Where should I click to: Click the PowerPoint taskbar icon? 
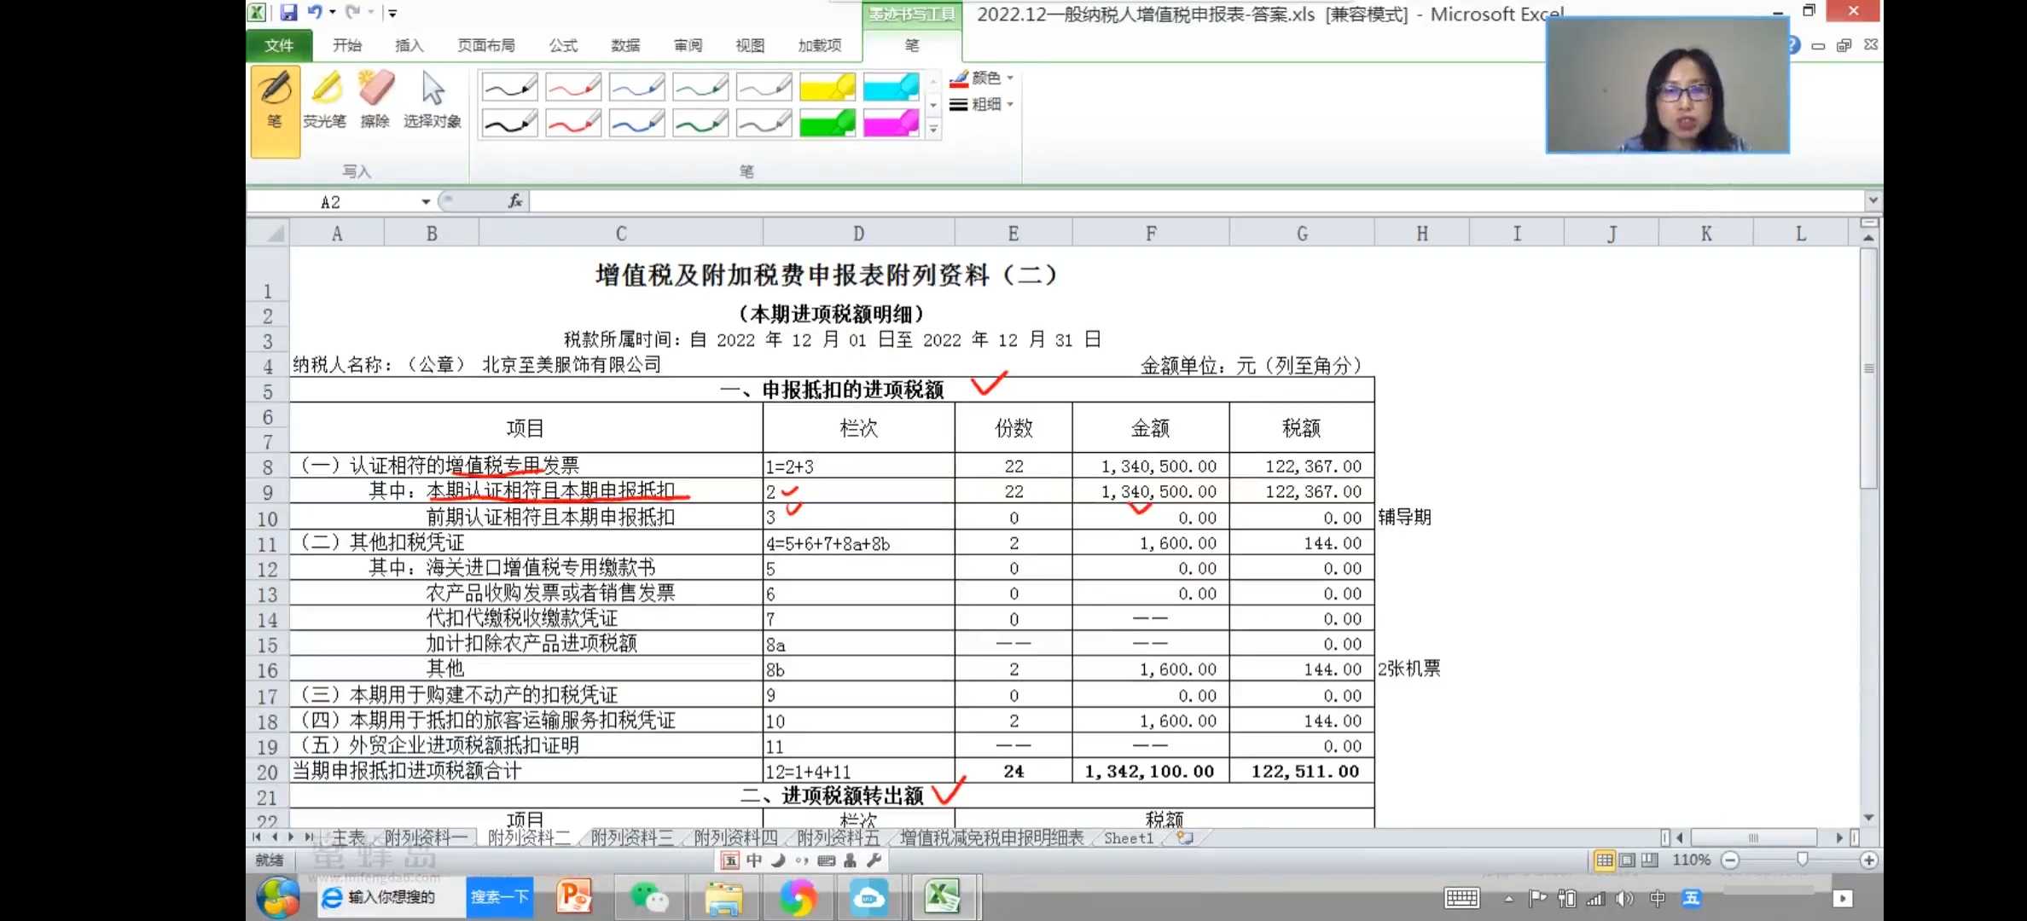tap(574, 898)
